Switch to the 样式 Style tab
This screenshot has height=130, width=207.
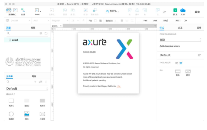point(162,28)
